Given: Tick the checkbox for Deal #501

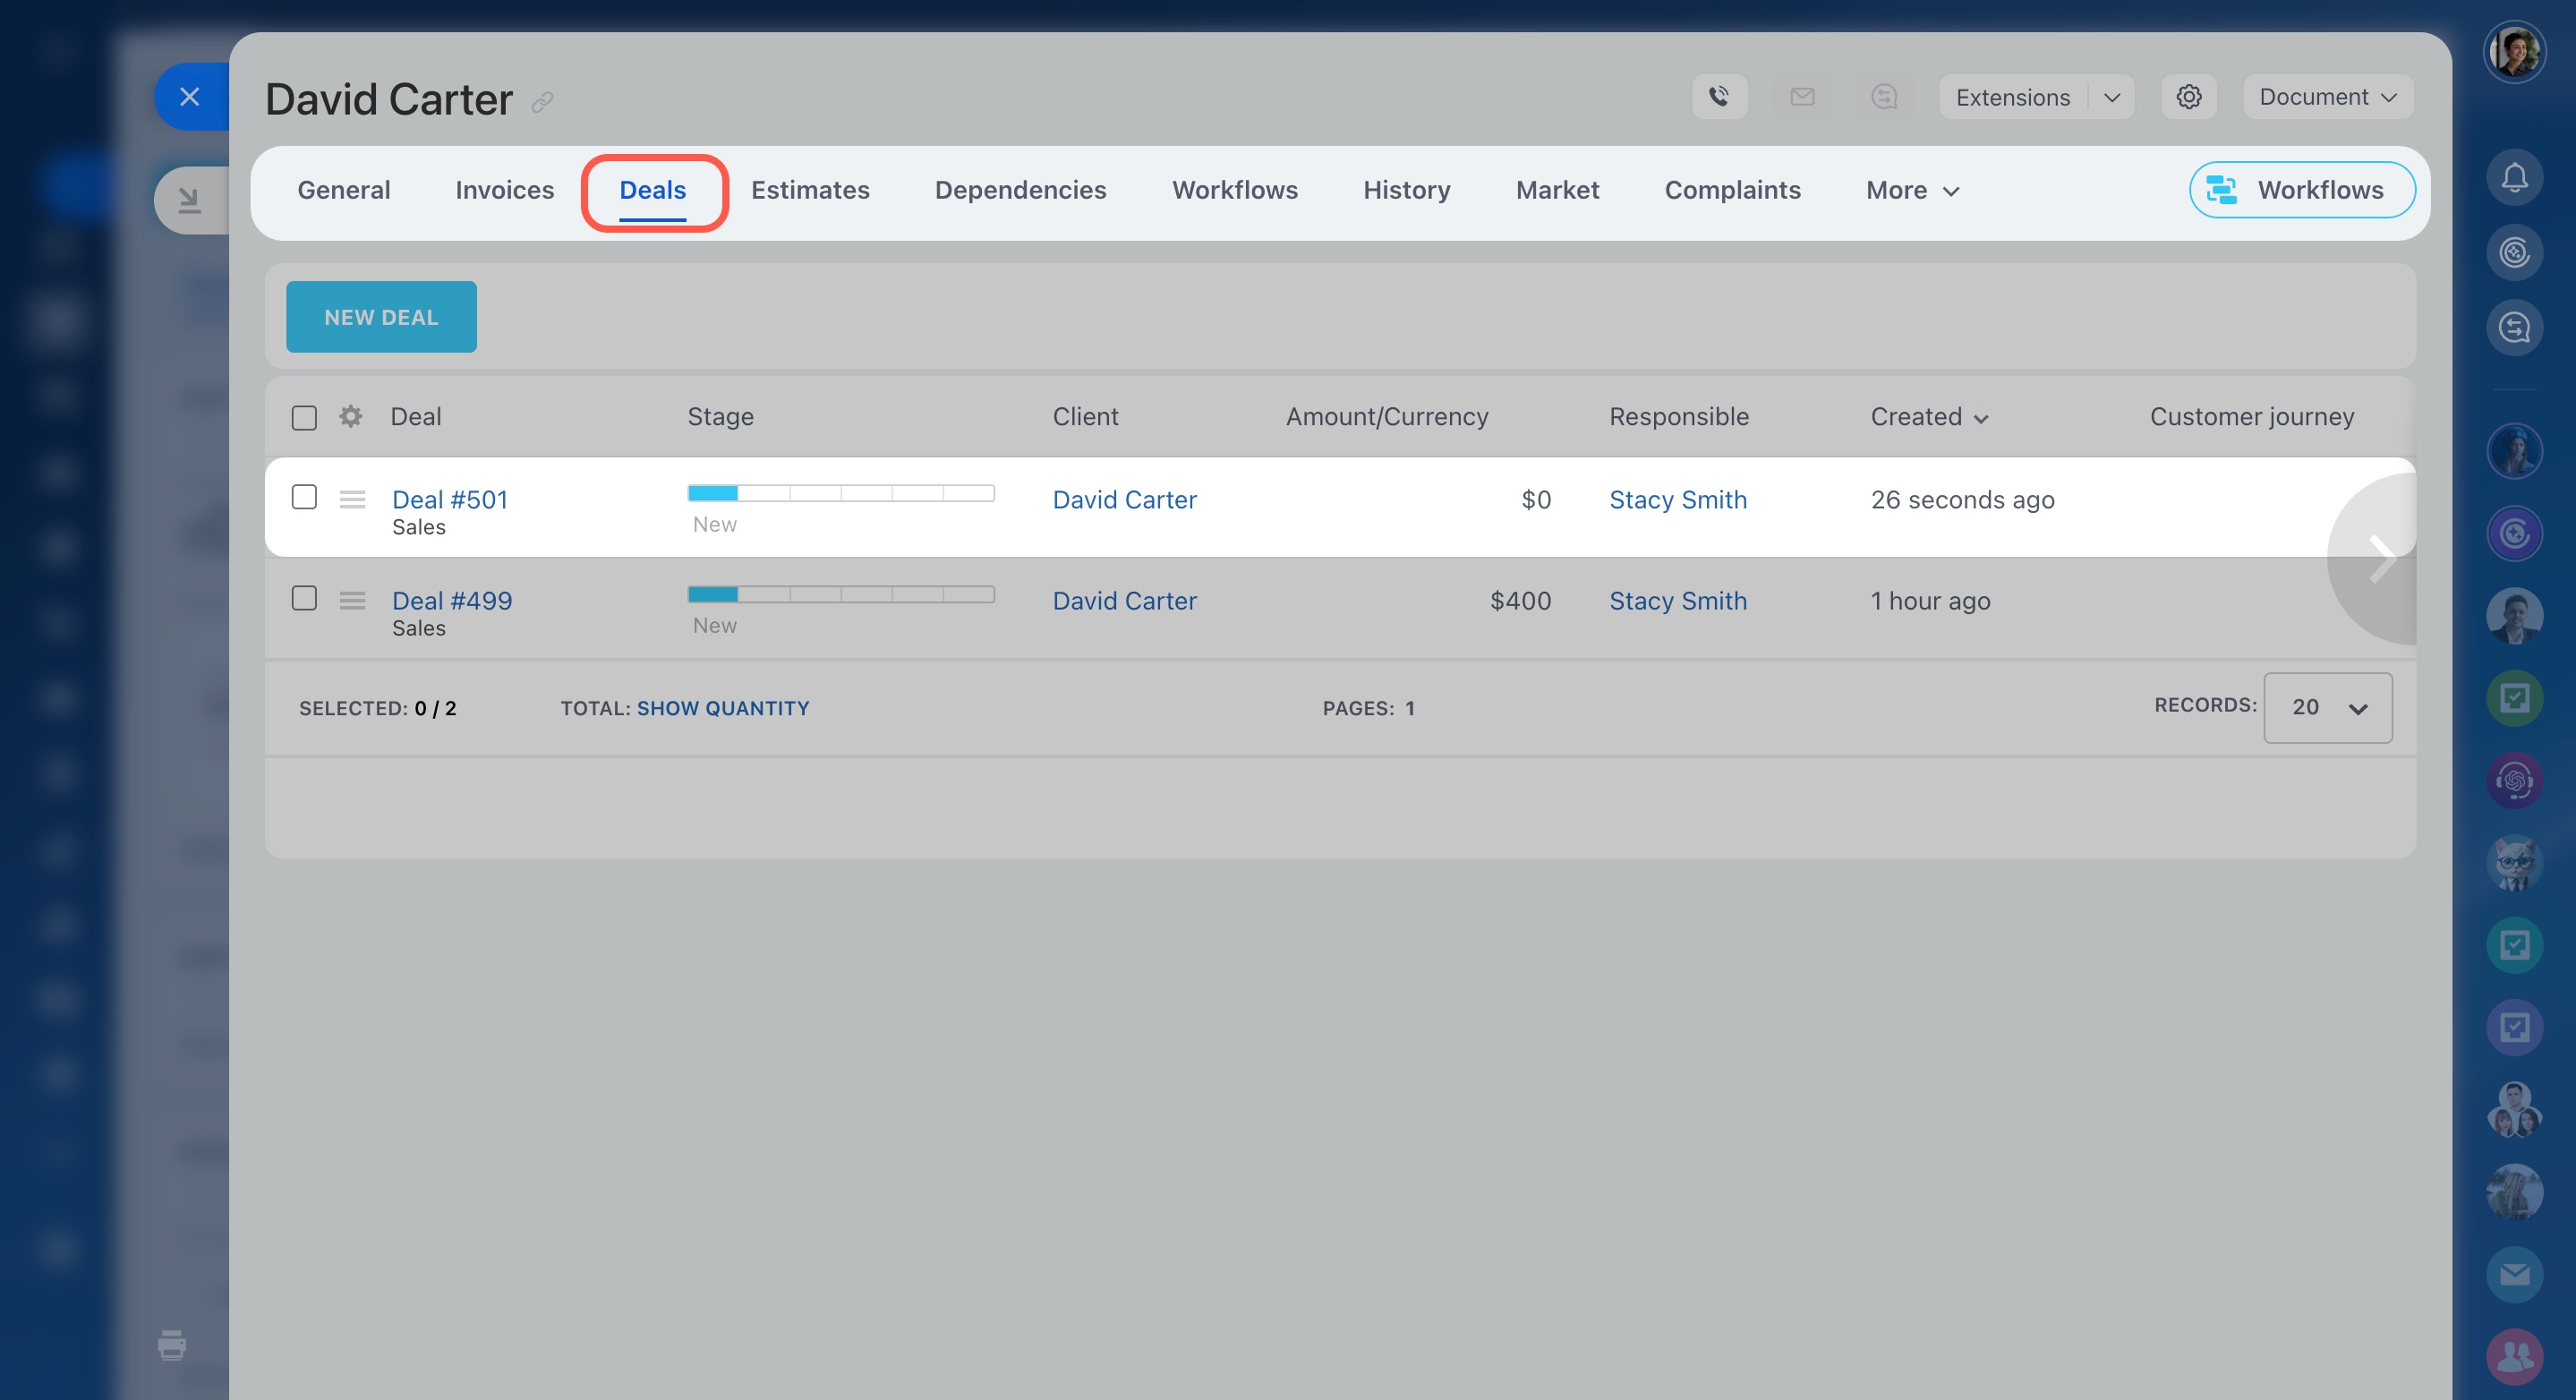Looking at the screenshot, I should (x=304, y=497).
